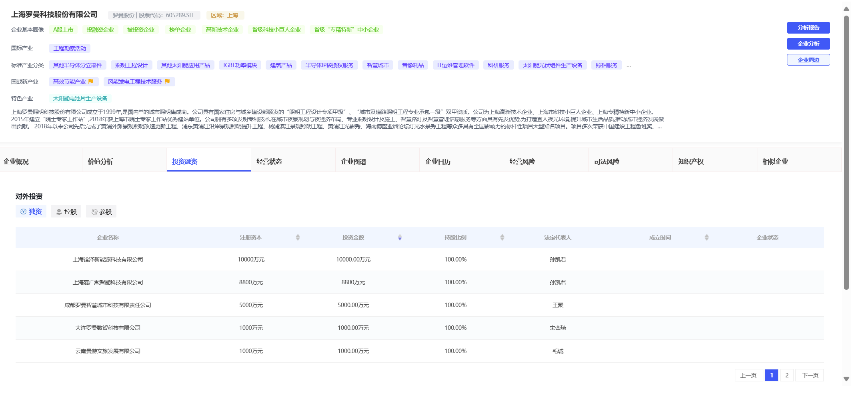This screenshot has width=855, height=395.
Task: Click the 照明工程设计 tag
Action: (131, 65)
